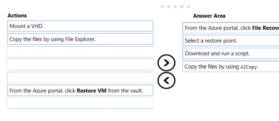Select the fourth pagination dot
This screenshot has width=279, height=121.
(x=182, y=7)
